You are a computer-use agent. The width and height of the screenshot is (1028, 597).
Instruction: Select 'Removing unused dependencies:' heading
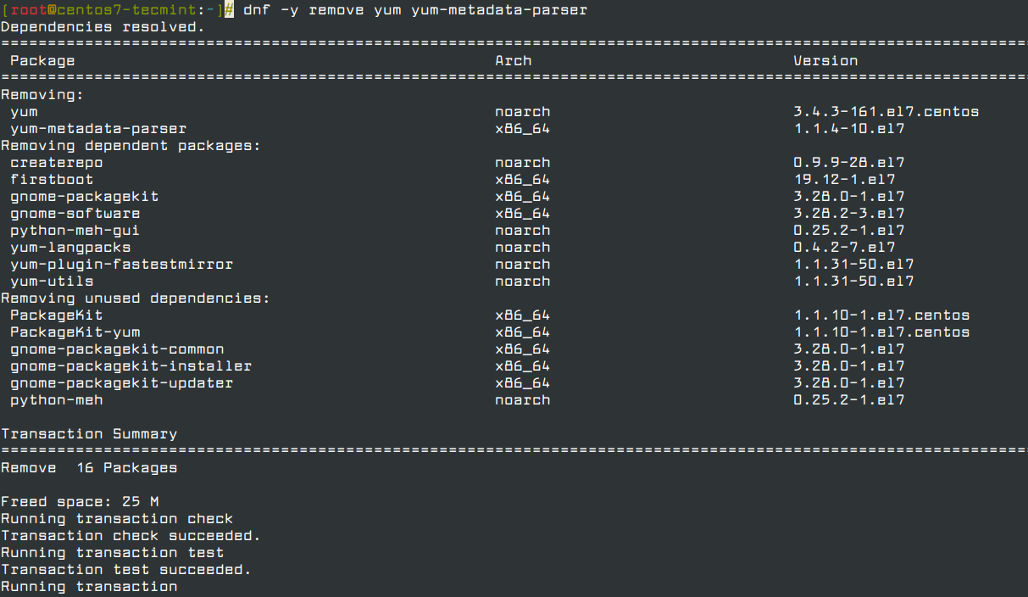136,298
